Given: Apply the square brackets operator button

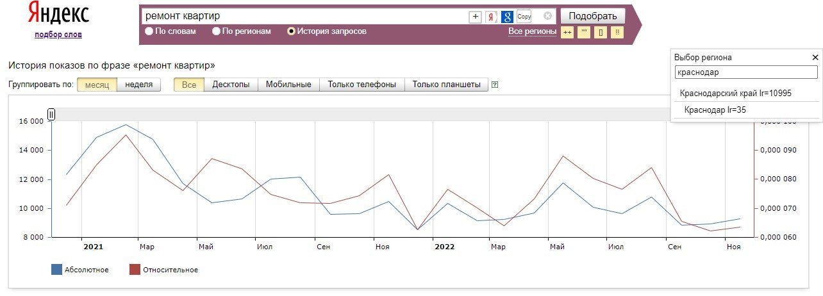Looking at the screenshot, I should pos(601,32).
